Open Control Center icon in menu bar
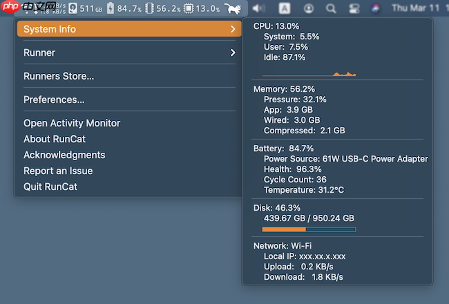The height and width of the screenshot is (304, 449). (x=354, y=8)
